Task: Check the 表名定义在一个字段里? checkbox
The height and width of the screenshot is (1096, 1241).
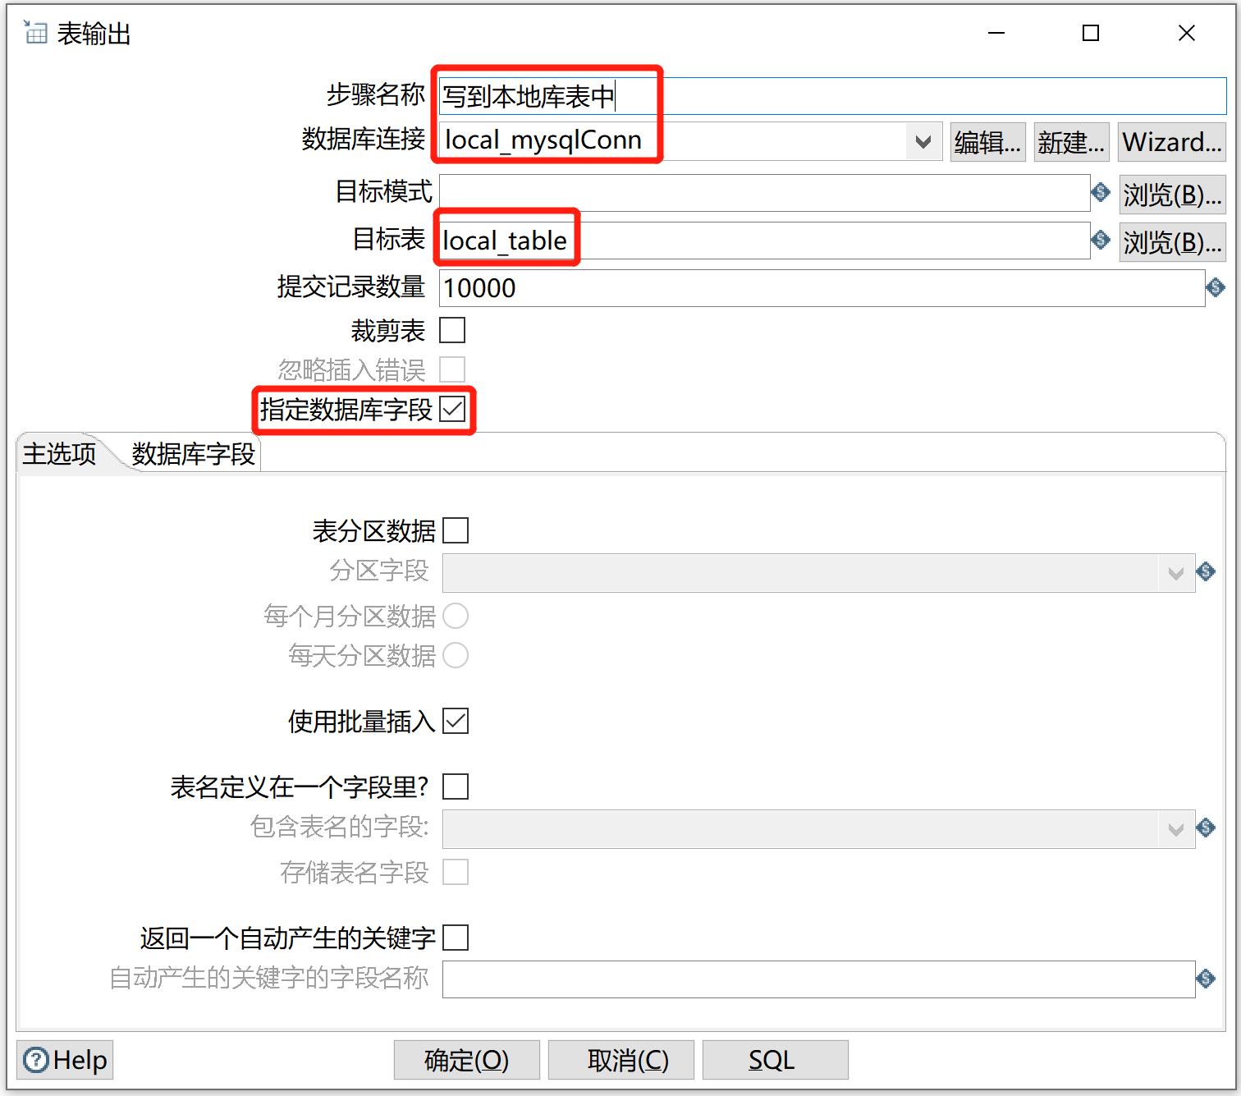Action: [456, 786]
